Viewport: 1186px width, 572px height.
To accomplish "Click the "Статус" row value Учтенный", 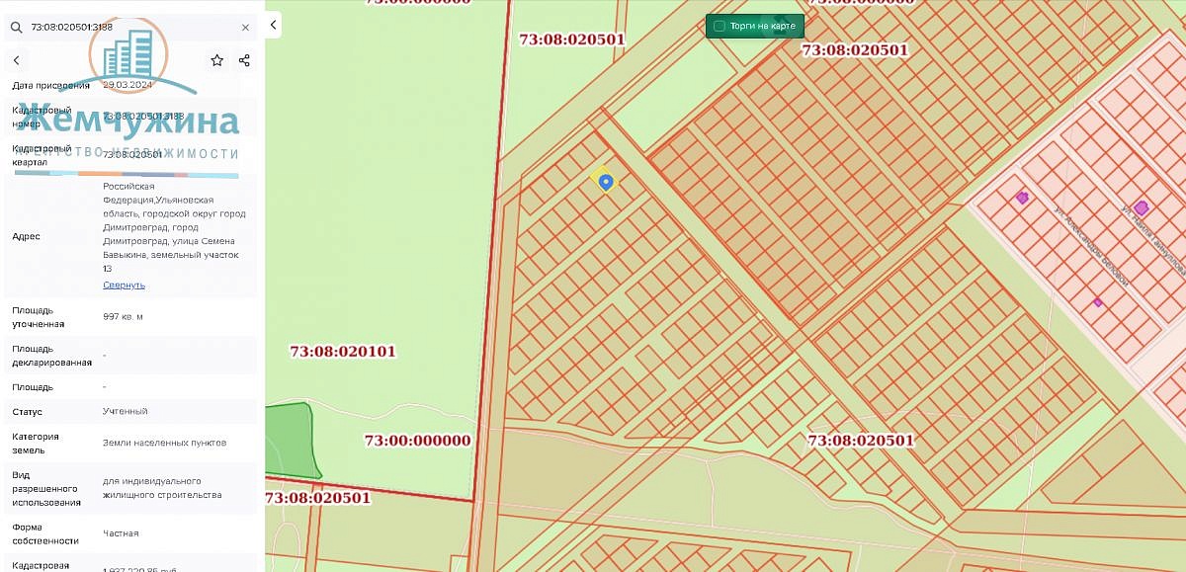I will (126, 411).
